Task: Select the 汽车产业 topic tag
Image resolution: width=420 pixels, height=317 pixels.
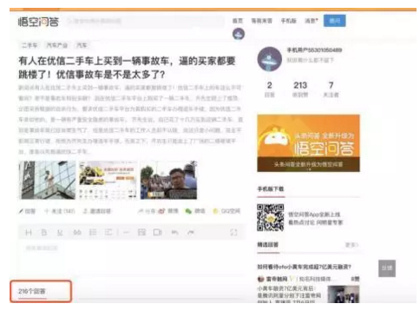Action: click(57, 45)
